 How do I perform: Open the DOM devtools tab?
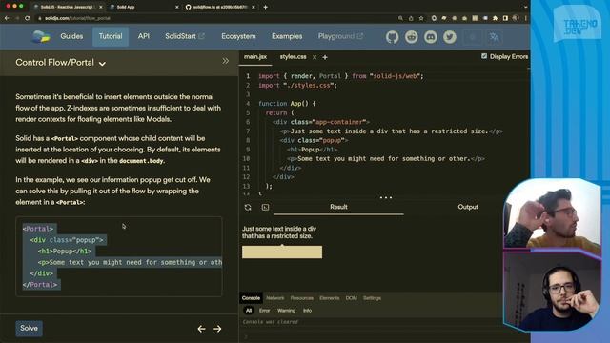click(x=352, y=298)
